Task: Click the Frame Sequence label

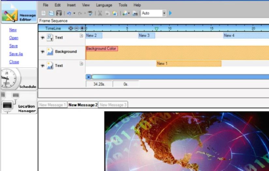Action: pyautogui.click(x=53, y=21)
